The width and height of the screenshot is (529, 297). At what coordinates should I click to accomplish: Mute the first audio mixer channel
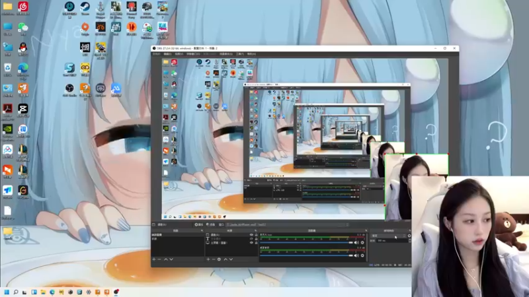356,242
